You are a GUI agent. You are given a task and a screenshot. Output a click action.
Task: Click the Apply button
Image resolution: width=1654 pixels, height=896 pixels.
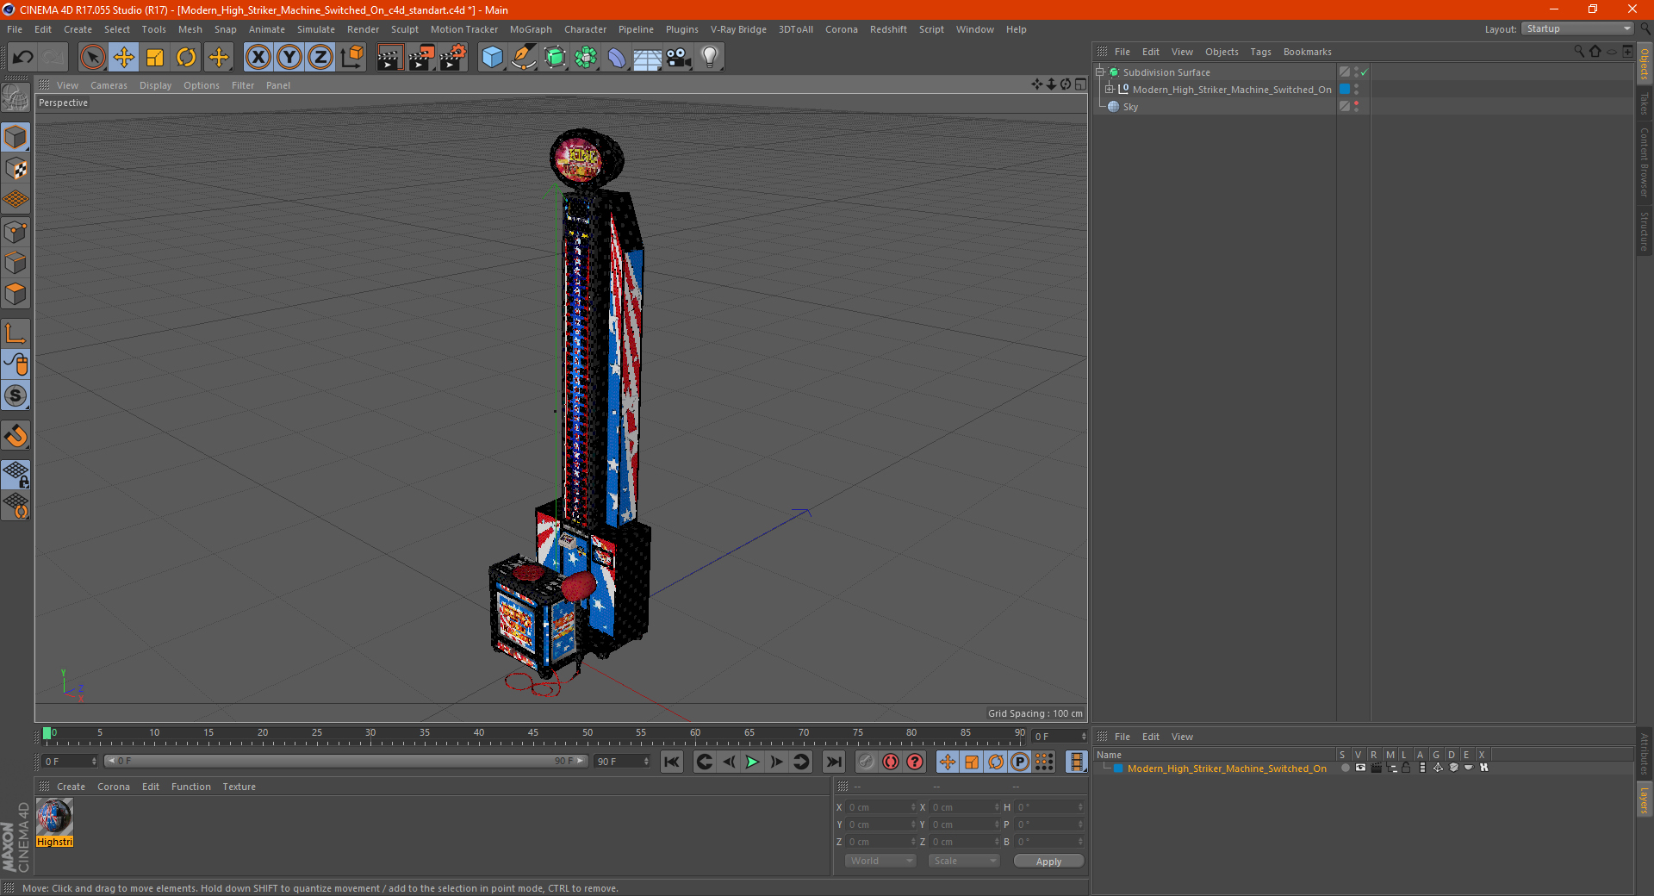coord(1048,862)
